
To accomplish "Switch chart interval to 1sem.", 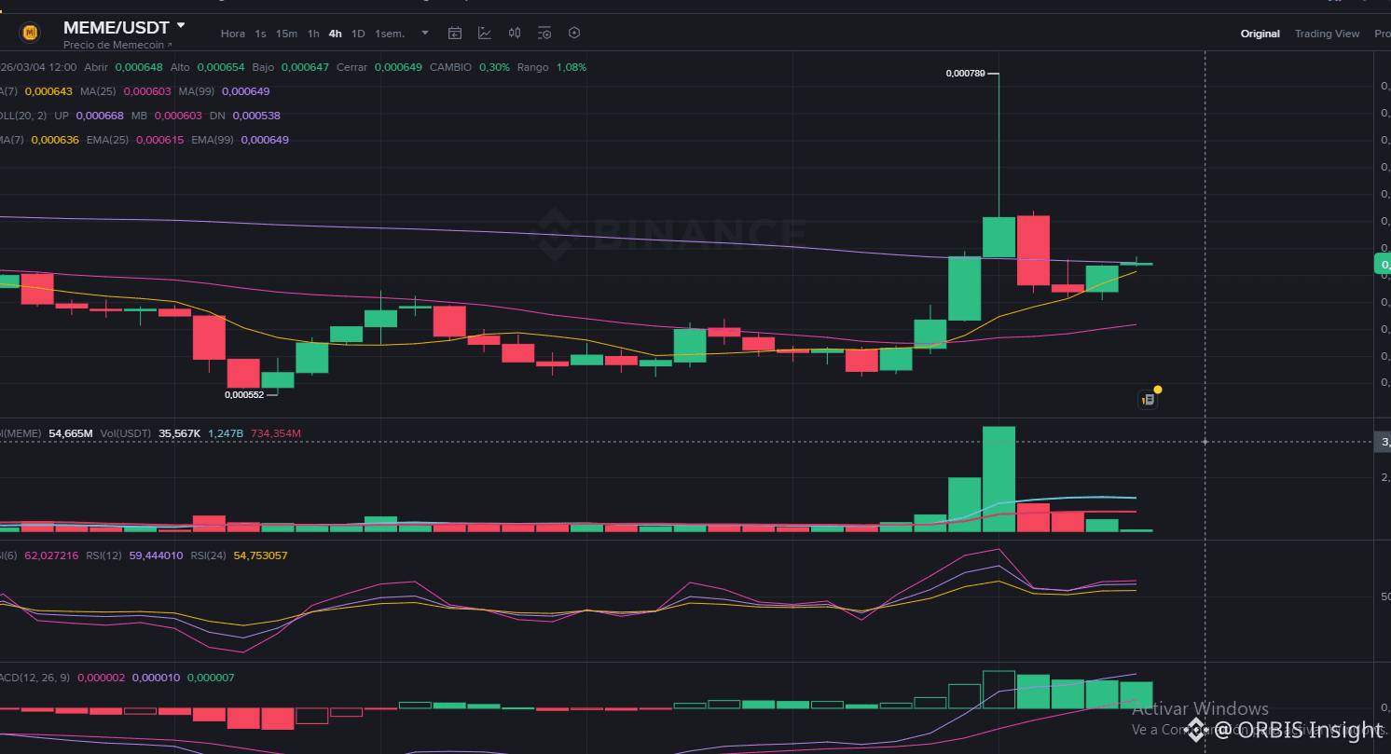I will (x=390, y=34).
